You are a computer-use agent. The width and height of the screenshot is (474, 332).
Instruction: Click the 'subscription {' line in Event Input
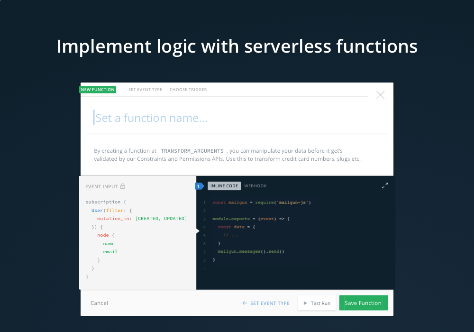pos(106,202)
